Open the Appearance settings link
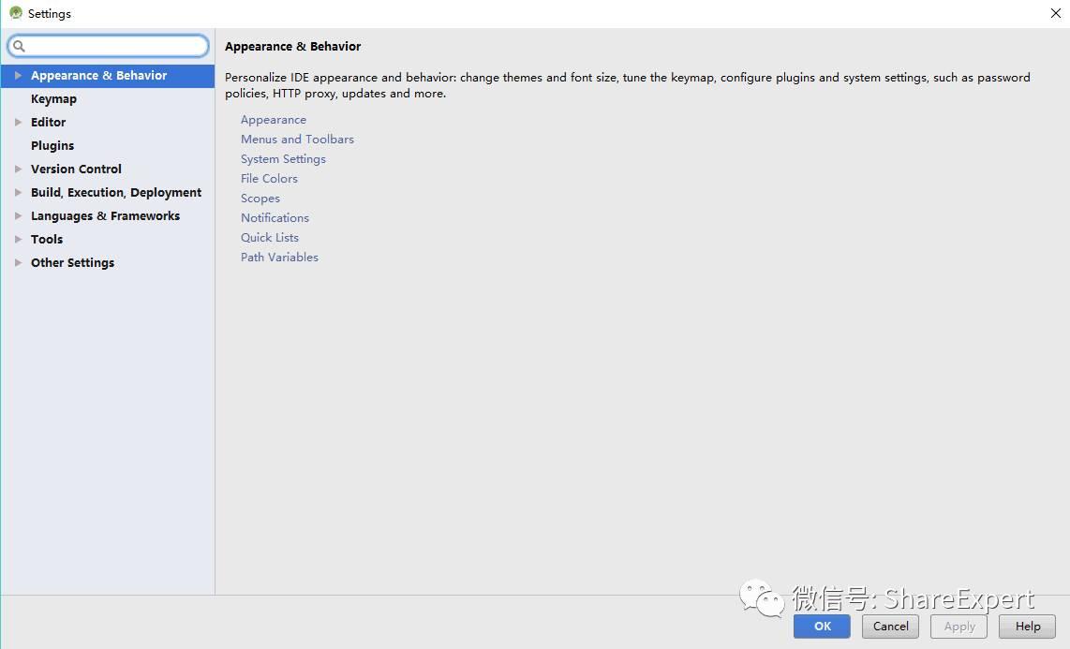1070x649 pixels. pyautogui.click(x=274, y=120)
